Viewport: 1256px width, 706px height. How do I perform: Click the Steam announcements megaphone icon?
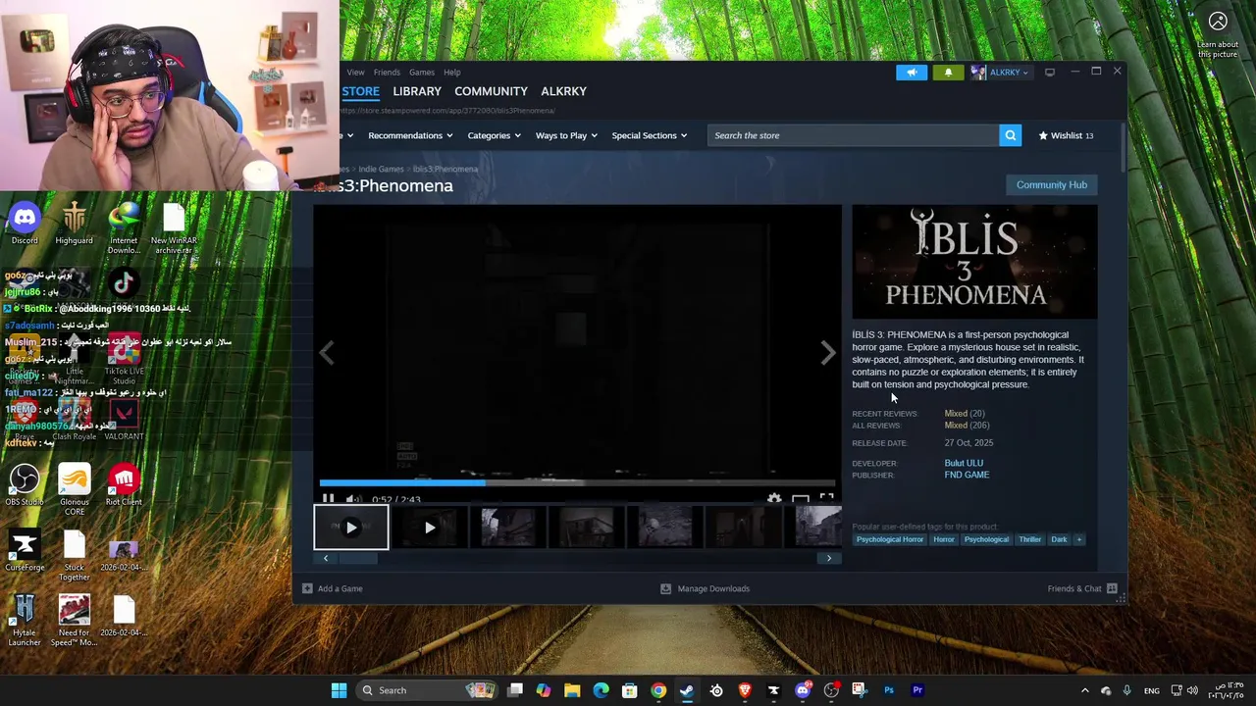click(x=911, y=73)
